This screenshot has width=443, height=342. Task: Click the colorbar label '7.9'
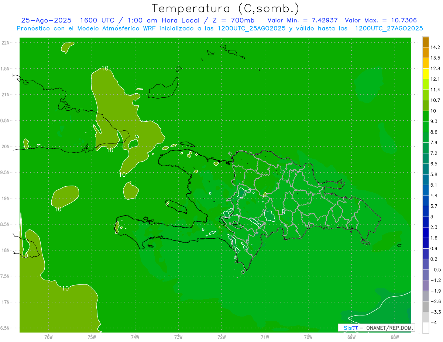point(434,142)
